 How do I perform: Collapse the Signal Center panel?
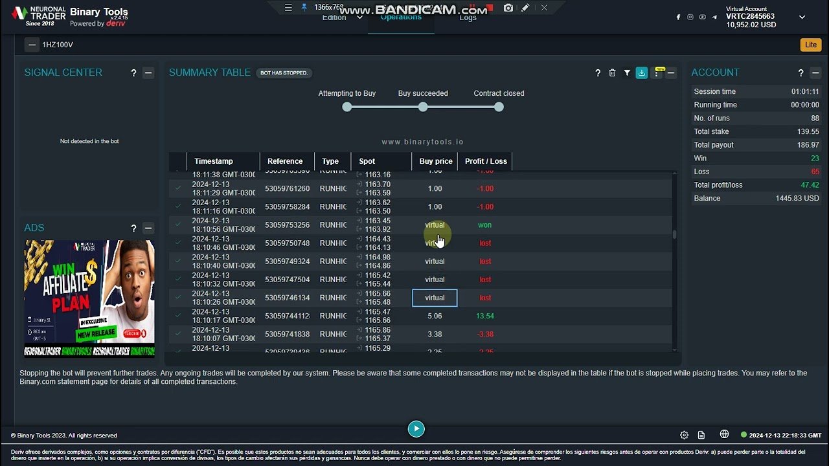point(148,73)
